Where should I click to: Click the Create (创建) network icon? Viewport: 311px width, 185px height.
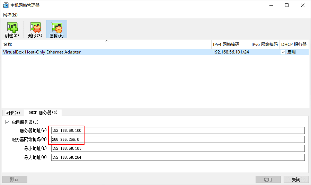click(x=12, y=29)
